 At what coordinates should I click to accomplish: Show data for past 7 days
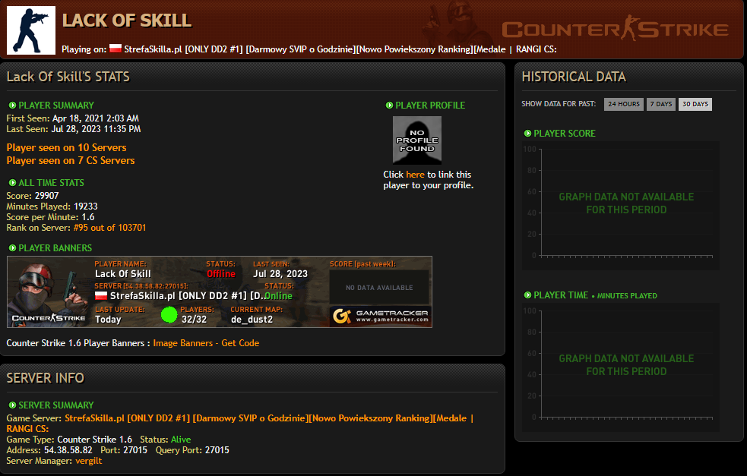click(661, 104)
